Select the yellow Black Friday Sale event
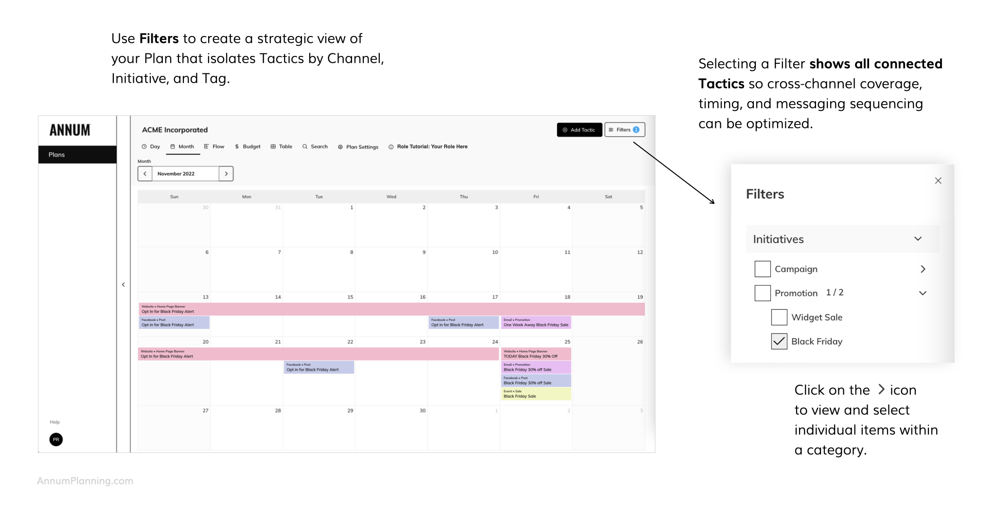Image resolution: width=996 pixels, height=519 pixels. 536,394
